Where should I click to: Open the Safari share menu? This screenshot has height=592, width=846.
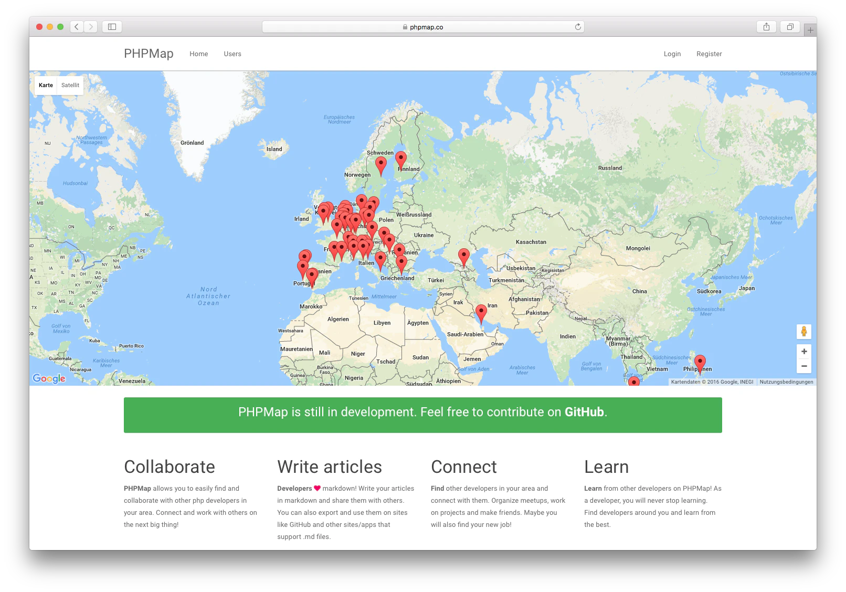coord(766,27)
